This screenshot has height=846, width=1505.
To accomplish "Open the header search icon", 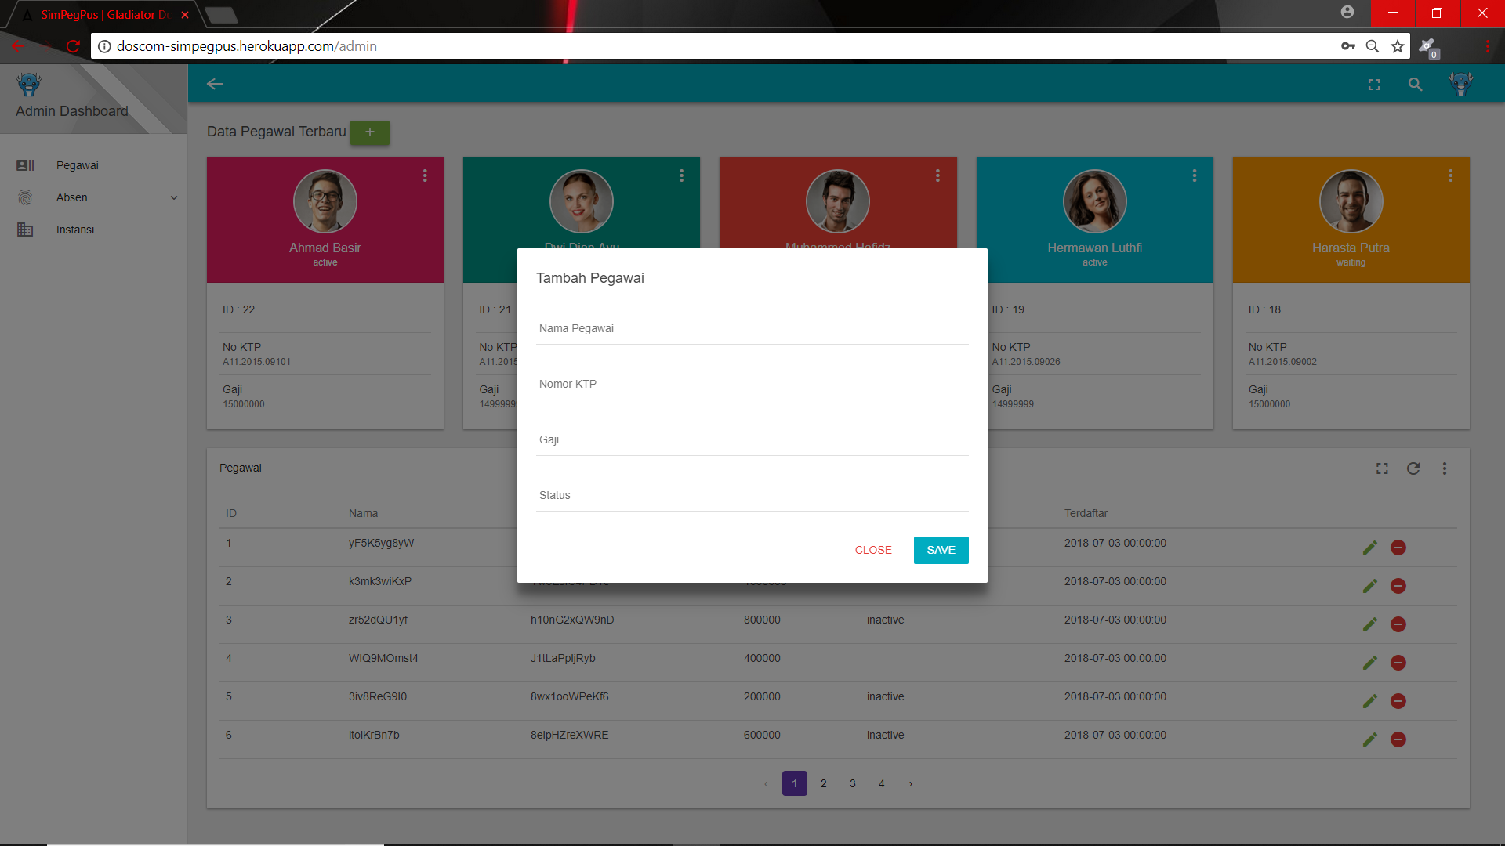I will pyautogui.click(x=1415, y=85).
